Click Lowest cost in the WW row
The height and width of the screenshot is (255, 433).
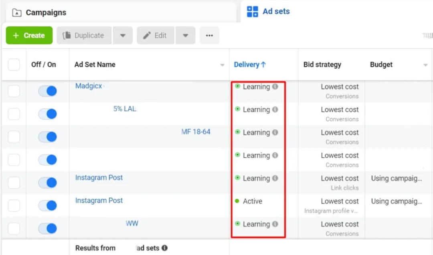(x=340, y=224)
